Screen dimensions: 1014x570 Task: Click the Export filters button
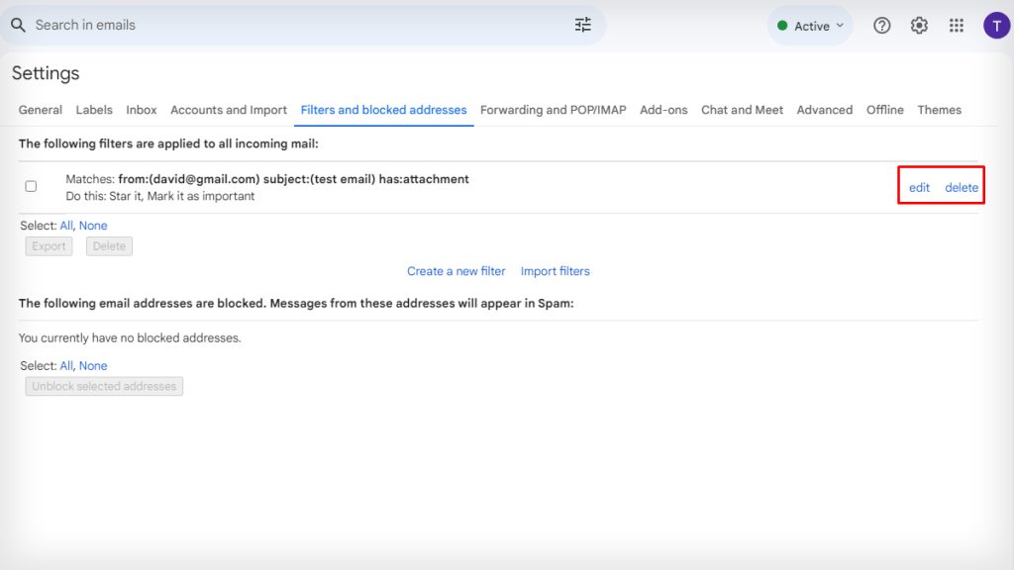coord(48,245)
